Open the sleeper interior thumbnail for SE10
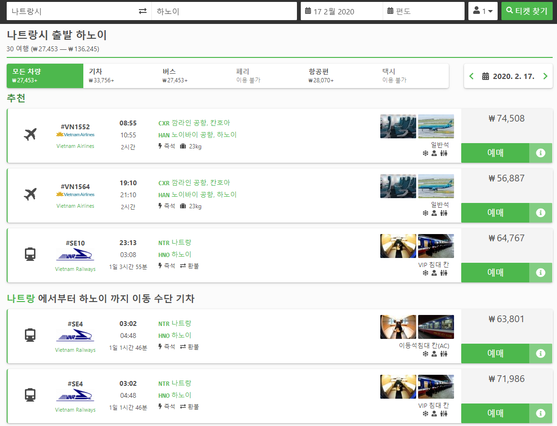This screenshot has height=426, width=557. pos(398,246)
